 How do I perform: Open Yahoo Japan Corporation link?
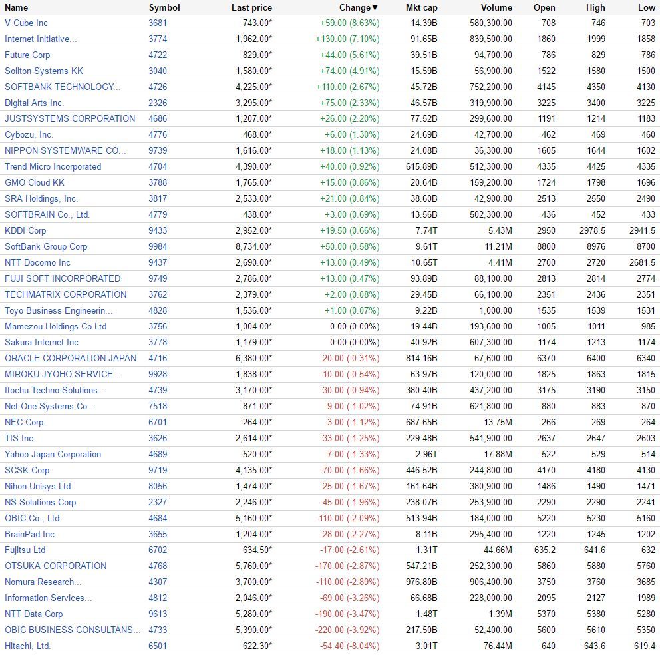[53, 455]
